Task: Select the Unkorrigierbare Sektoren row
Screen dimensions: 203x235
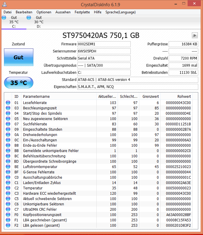Action: point(99,204)
